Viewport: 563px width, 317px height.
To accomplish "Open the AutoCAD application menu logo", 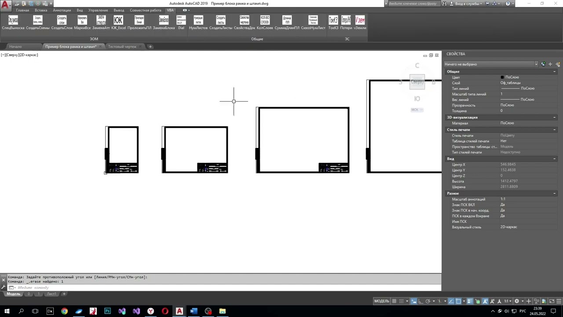I will click(5, 6).
